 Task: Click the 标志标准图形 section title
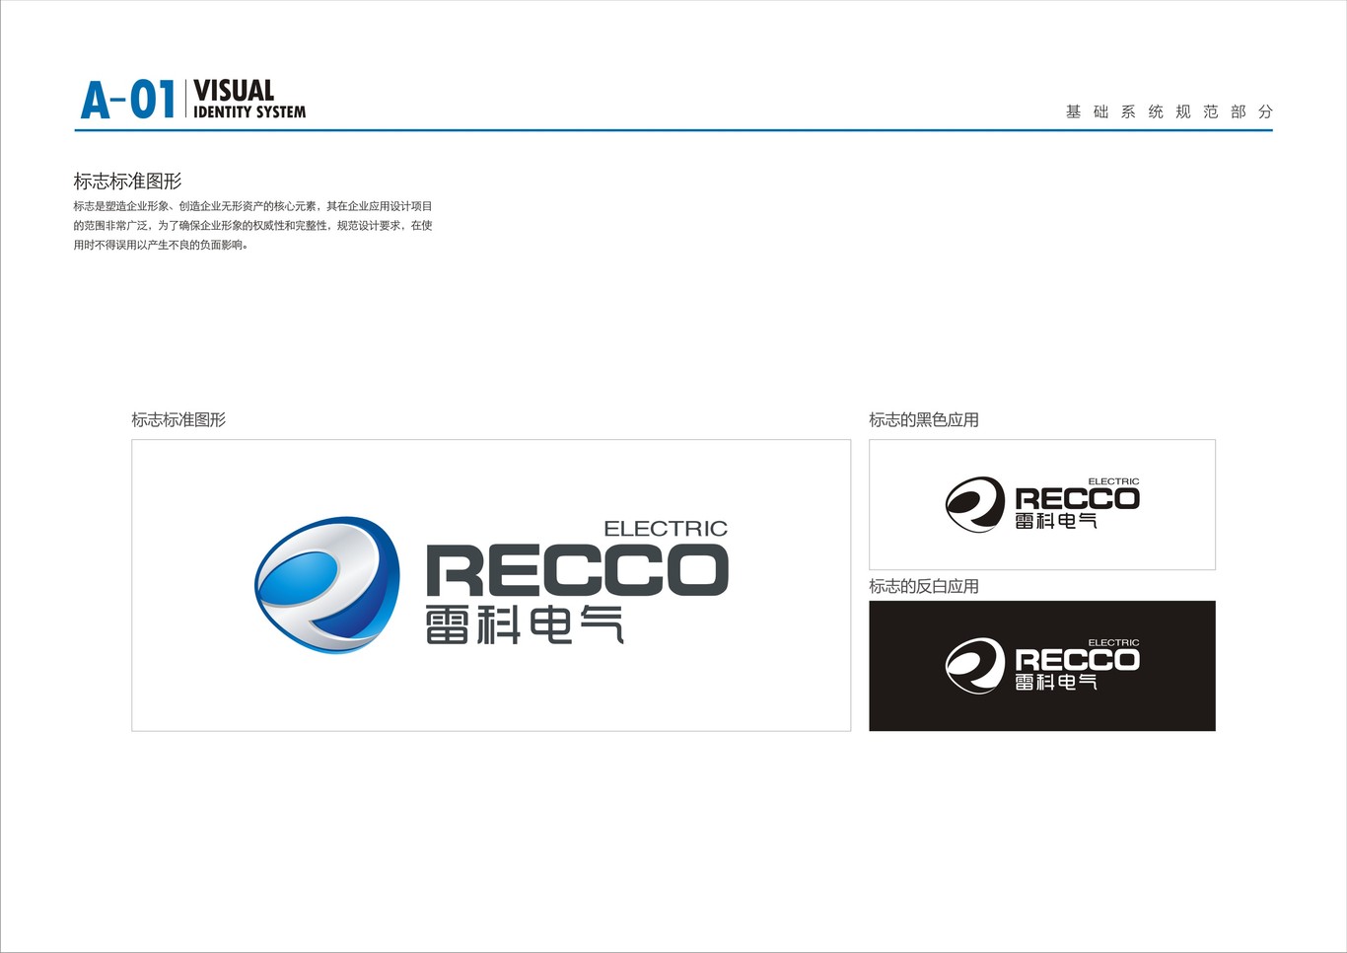127,182
